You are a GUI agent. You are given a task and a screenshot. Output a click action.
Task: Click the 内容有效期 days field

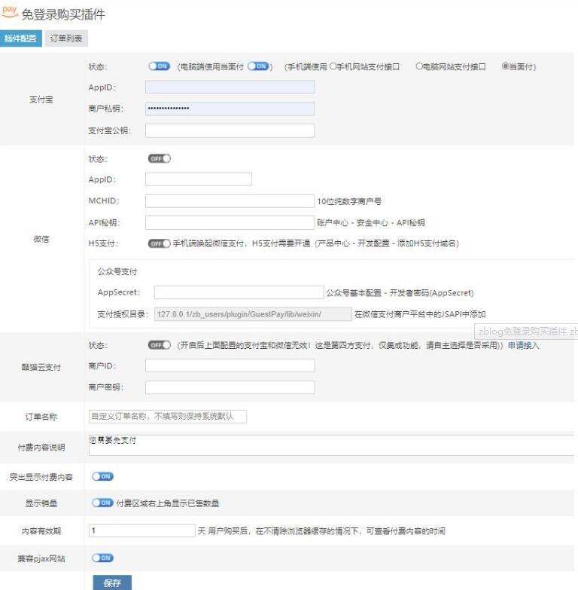click(x=142, y=530)
